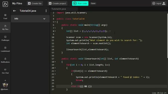Image resolution: width=168 pixels, height=94 pixels.
Task: Collapse code fold arrow on line 7
Action: coord(55,28)
